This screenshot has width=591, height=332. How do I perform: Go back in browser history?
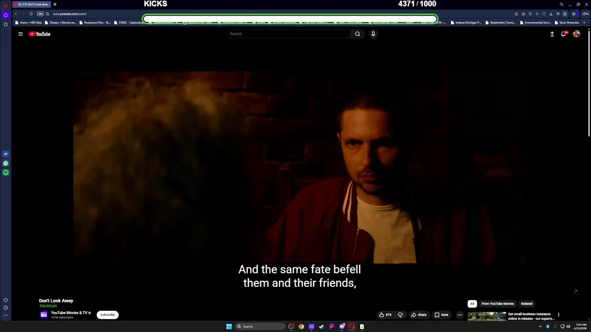coord(16,14)
